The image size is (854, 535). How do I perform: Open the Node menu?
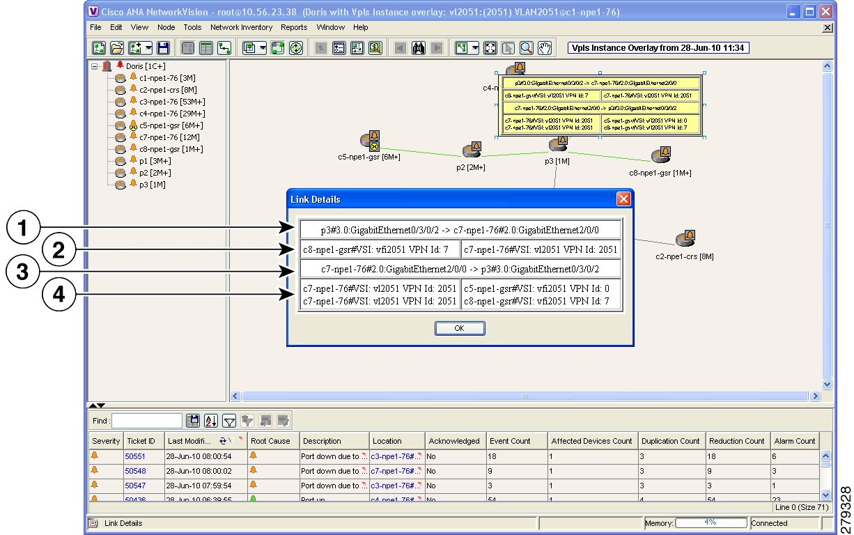(166, 28)
